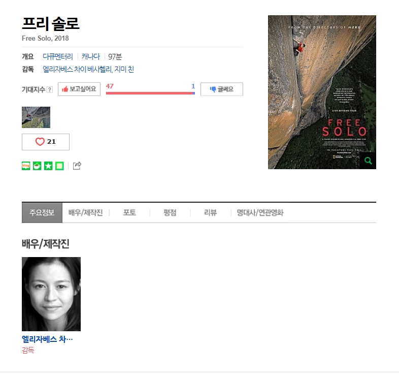Click the question mark help icon beside 기대지수

pos(50,89)
